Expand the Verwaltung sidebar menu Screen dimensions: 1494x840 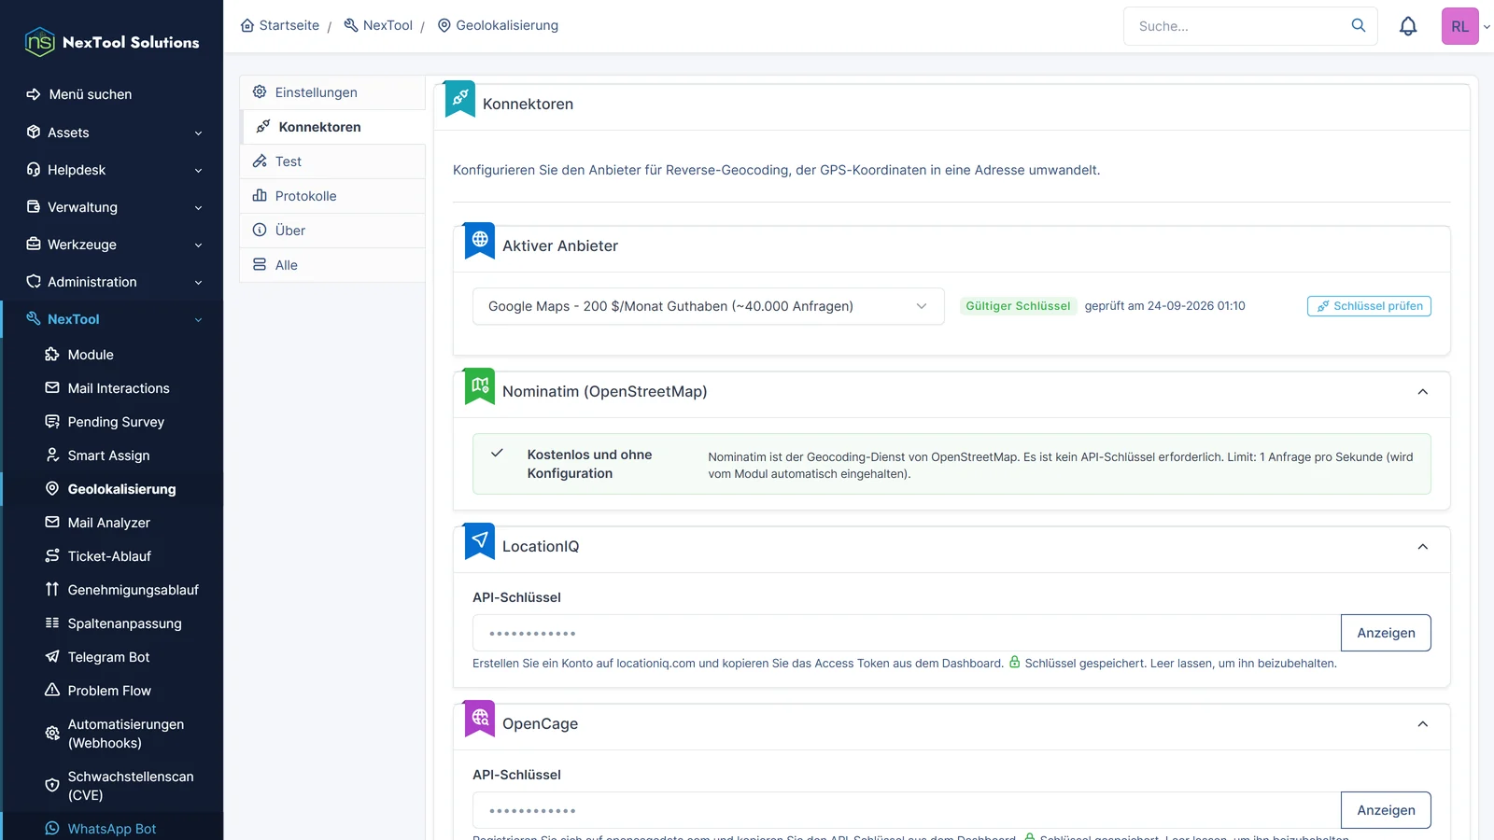click(112, 207)
